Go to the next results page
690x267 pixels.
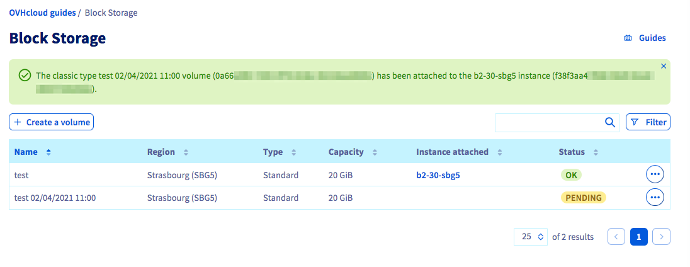[x=661, y=237]
